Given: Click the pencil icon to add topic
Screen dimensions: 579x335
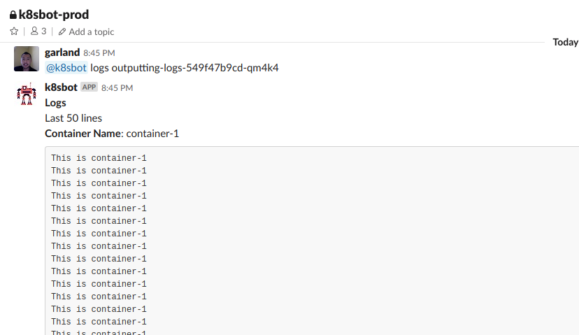Looking at the screenshot, I should [x=62, y=31].
